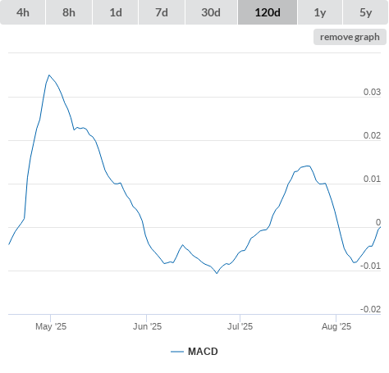Image resolution: width=389 pixels, height=373 pixels.
Task: Click the May '25 axis label
Action: pyautogui.click(x=51, y=326)
